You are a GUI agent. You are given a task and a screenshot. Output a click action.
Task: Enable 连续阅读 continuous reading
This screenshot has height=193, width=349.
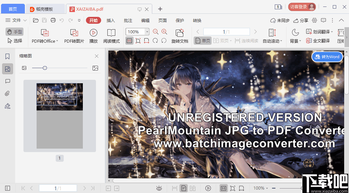coord(246,41)
